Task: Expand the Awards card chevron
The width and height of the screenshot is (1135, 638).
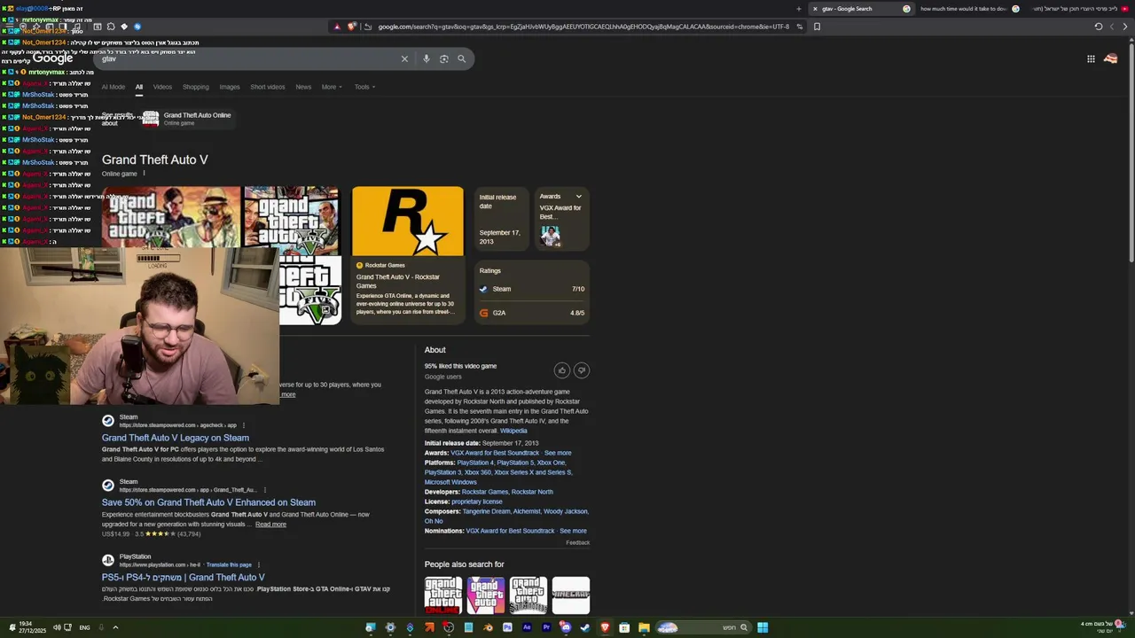Action: point(578,197)
